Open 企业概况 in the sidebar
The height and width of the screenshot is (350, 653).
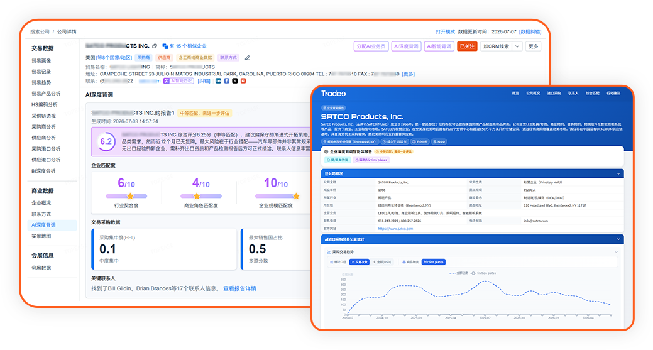tap(41, 203)
